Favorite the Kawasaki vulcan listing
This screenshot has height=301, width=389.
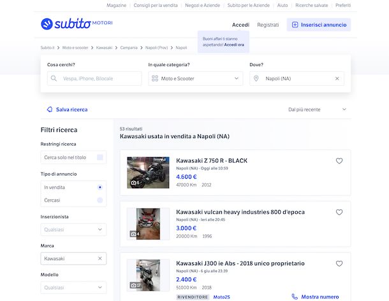tap(339, 212)
